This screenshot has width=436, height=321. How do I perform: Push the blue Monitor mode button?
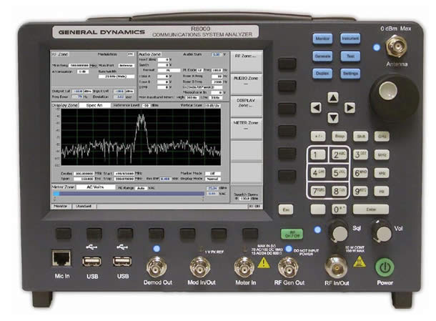(x=322, y=39)
